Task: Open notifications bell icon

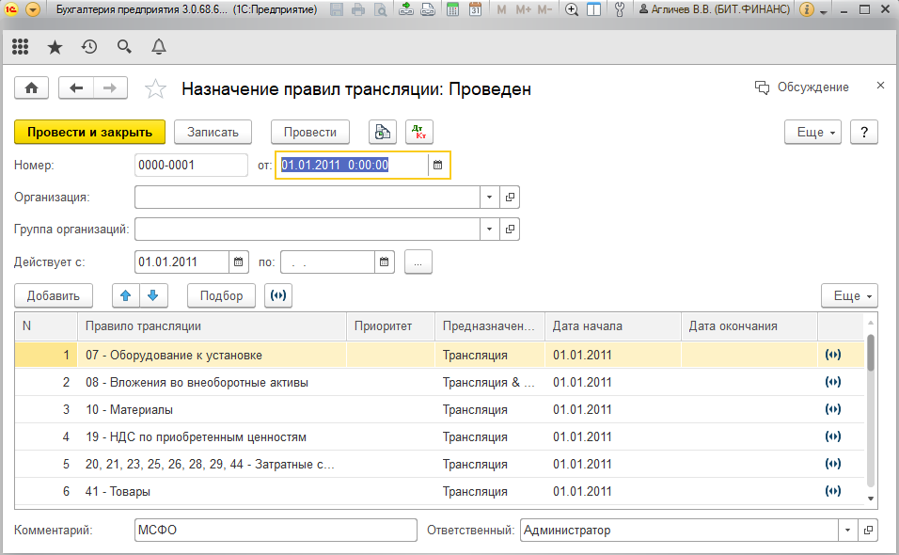Action: tap(158, 47)
